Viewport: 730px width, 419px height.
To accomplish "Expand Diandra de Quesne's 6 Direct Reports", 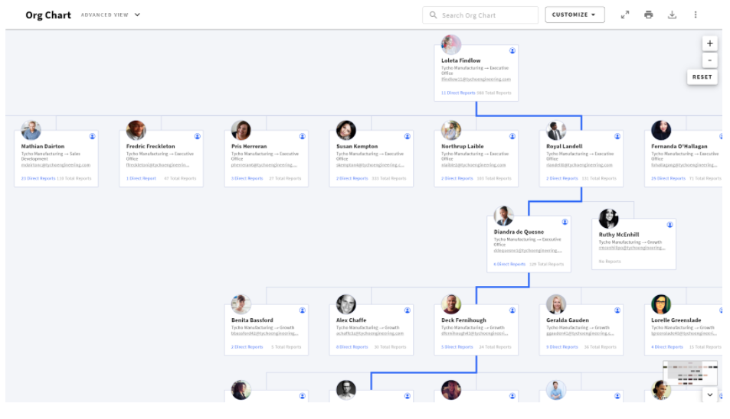I will [x=509, y=264].
